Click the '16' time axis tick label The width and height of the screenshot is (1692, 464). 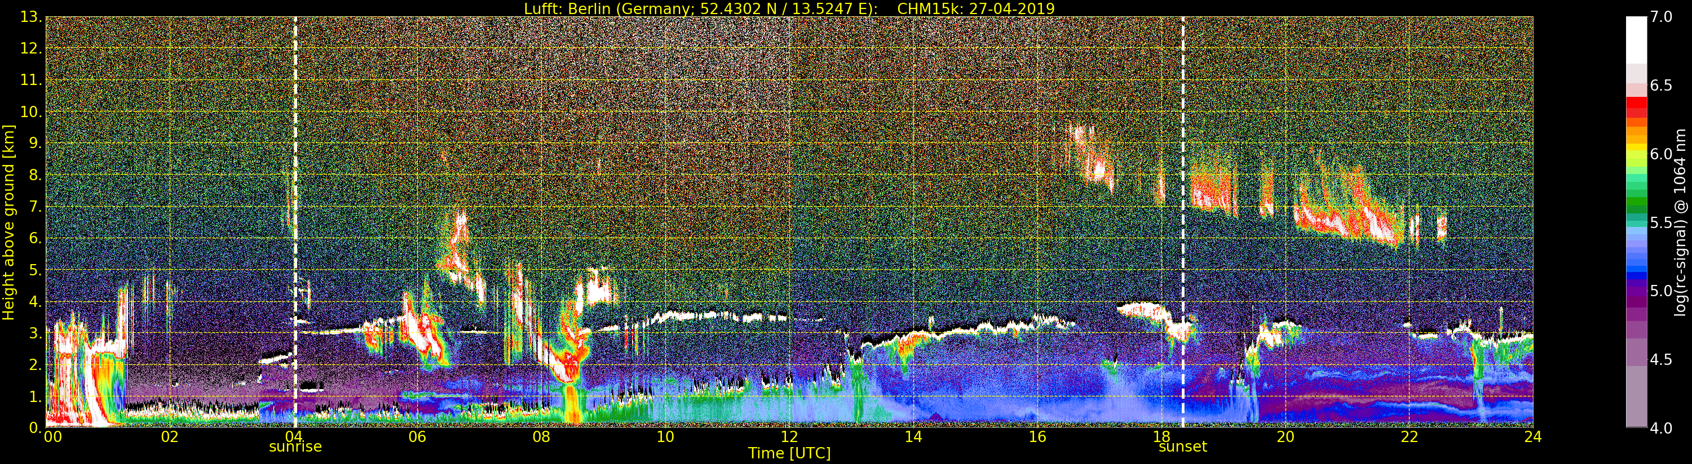click(1037, 436)
